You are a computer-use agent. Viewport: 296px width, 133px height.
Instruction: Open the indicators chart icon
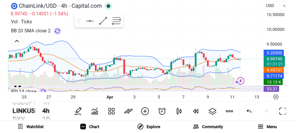[95, 111]
